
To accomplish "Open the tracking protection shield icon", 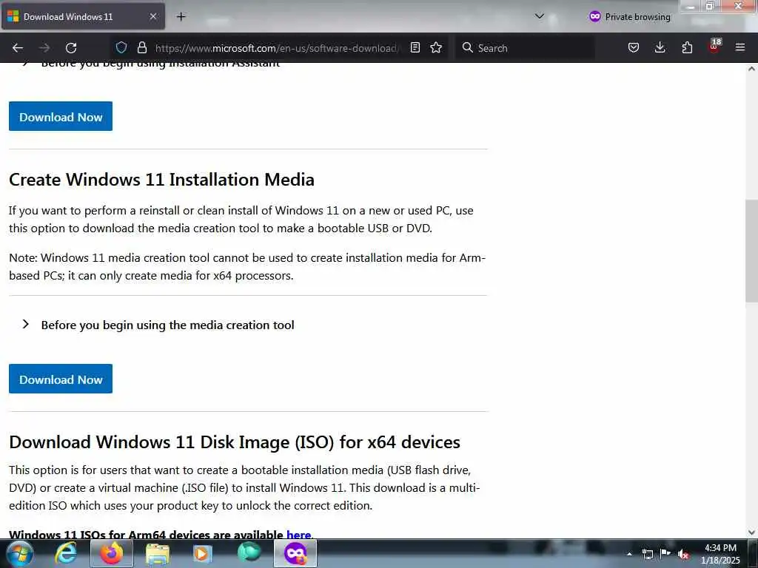I will coord(121,47).
